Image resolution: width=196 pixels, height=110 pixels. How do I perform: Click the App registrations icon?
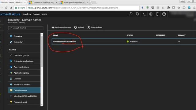tap(11, 67)
